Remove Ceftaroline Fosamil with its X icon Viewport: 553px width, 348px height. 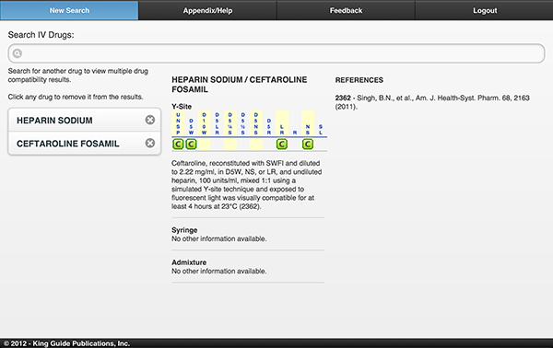click(x=150, y=143)
